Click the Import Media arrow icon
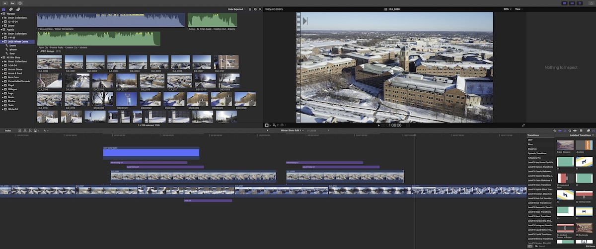596x249 pixels. tap(5, 3)
